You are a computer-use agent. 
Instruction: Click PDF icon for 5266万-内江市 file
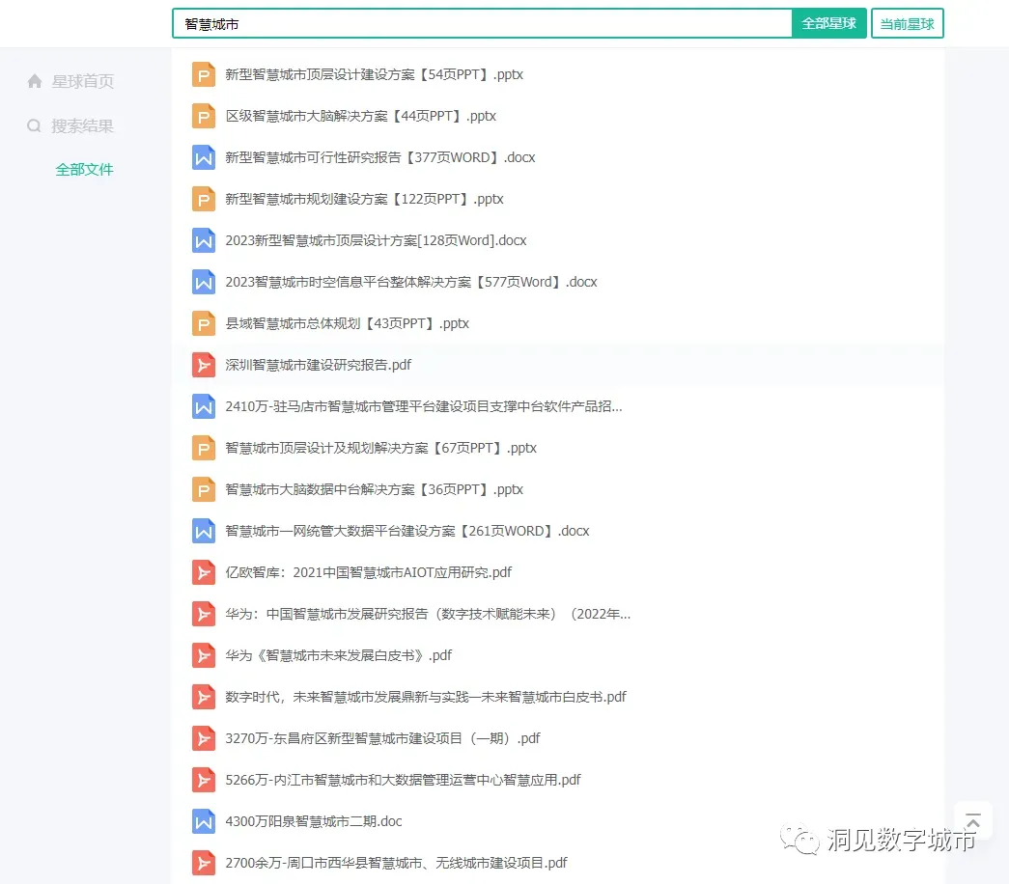204,780
